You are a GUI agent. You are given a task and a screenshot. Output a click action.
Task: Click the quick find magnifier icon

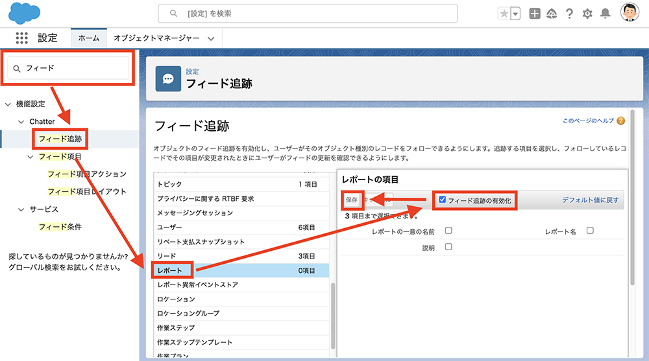click(x=17, y=69)
